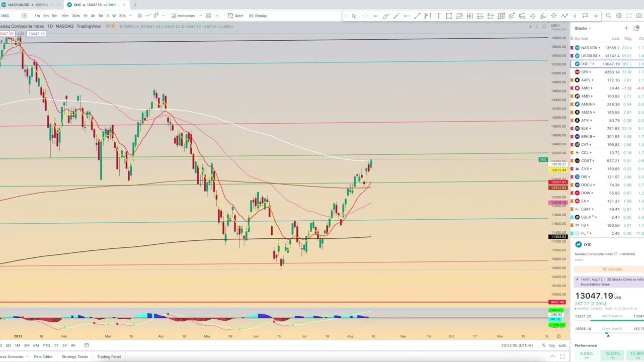This screenshot has height=362, width=644.
Task: Switch chart to 4h timeframe
Action: 93,16
